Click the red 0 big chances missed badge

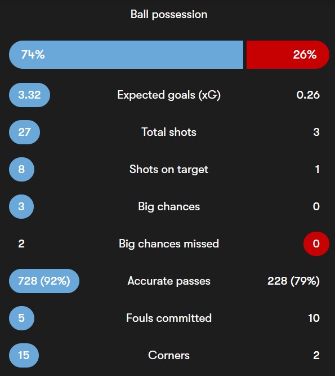coord(316,244)
